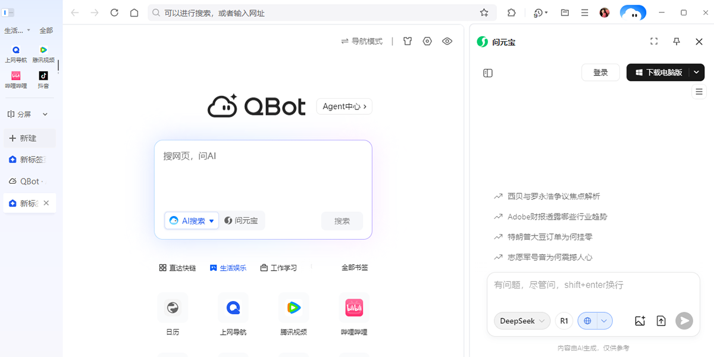Open suggestion Adobe财报透露哪些行业趋势

(550, 217)
